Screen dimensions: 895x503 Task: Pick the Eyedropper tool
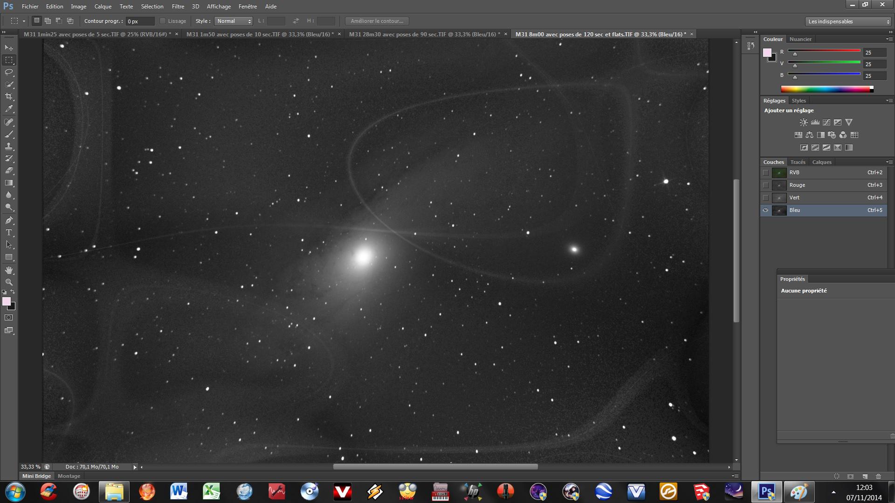[9, 109]
